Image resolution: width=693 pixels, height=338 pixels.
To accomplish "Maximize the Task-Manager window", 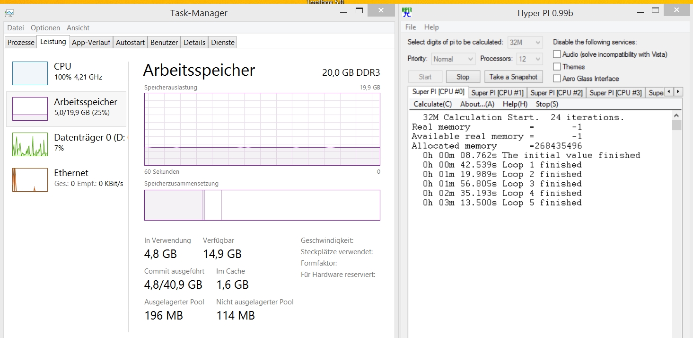I will pyautogui.click(x=360, y=10).
